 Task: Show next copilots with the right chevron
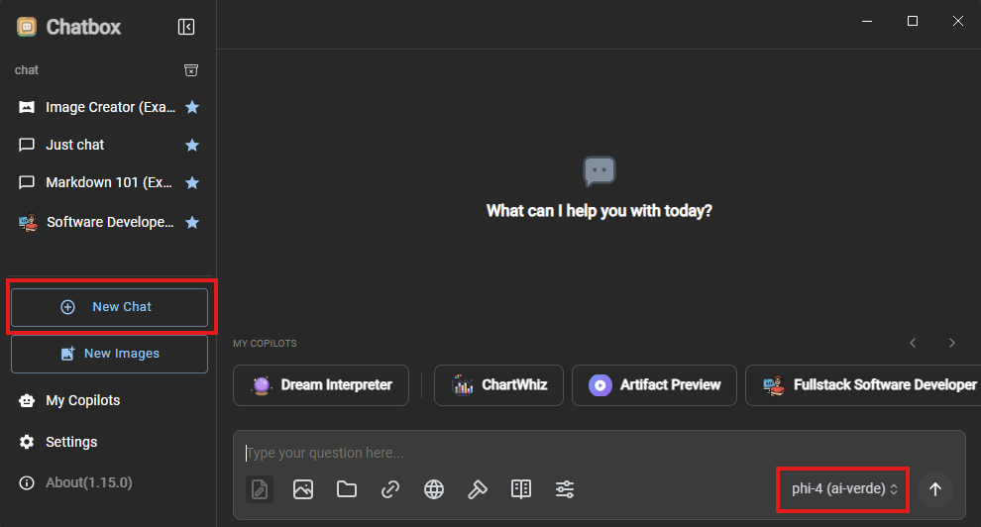tap(951, 343)
